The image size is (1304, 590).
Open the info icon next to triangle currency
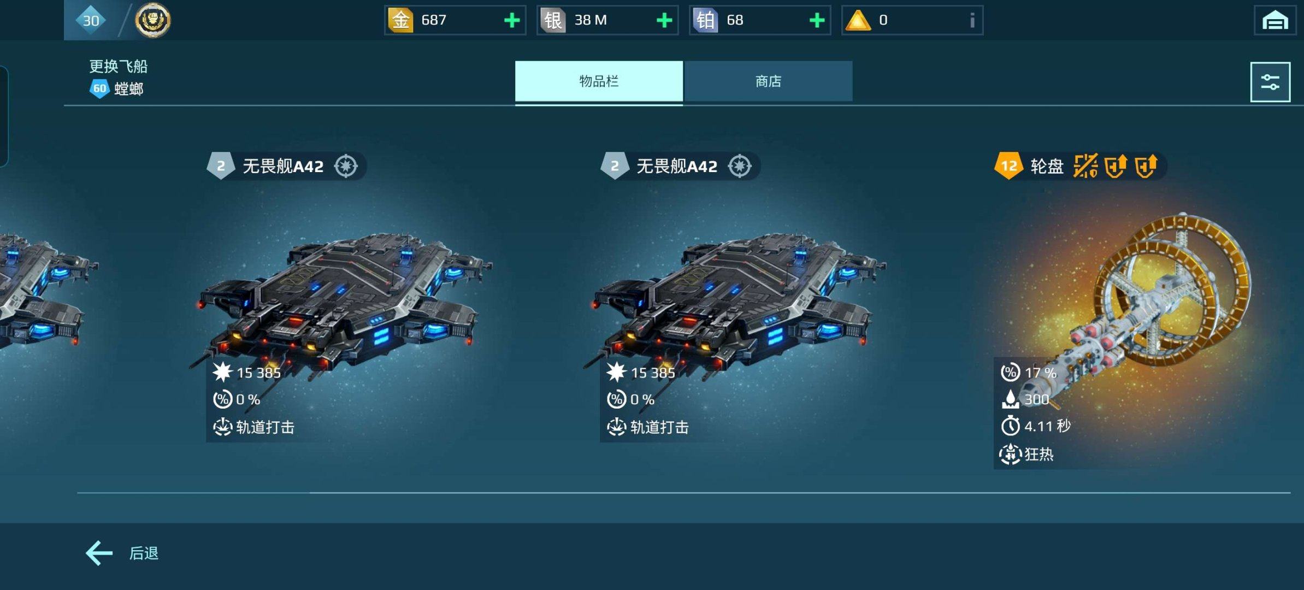972,20
